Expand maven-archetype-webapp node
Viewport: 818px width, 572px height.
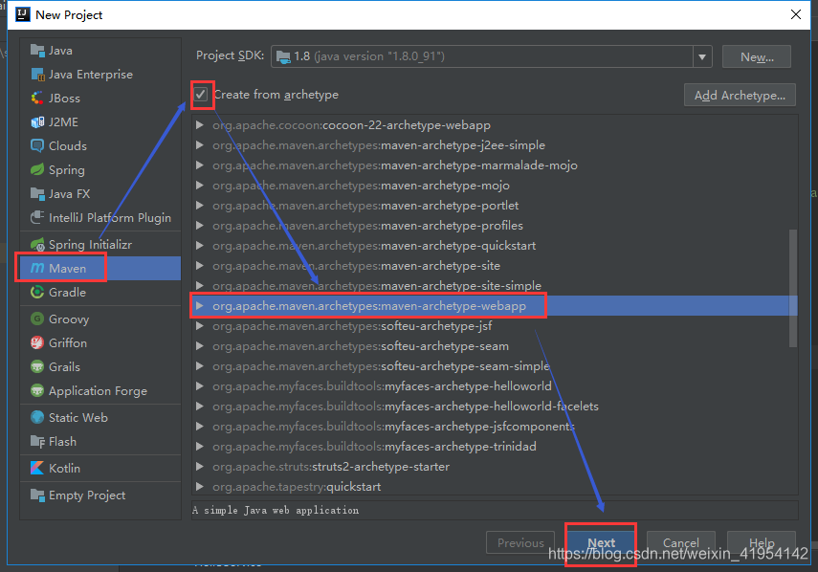[199, 305]
